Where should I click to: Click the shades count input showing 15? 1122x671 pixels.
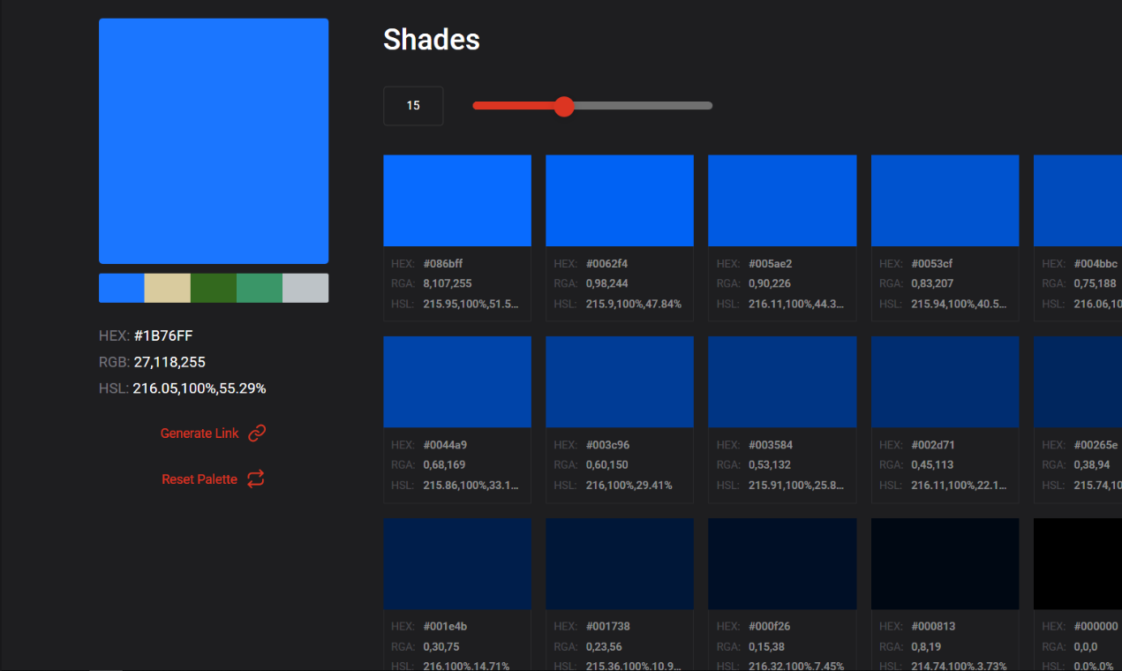pos(413,105)
